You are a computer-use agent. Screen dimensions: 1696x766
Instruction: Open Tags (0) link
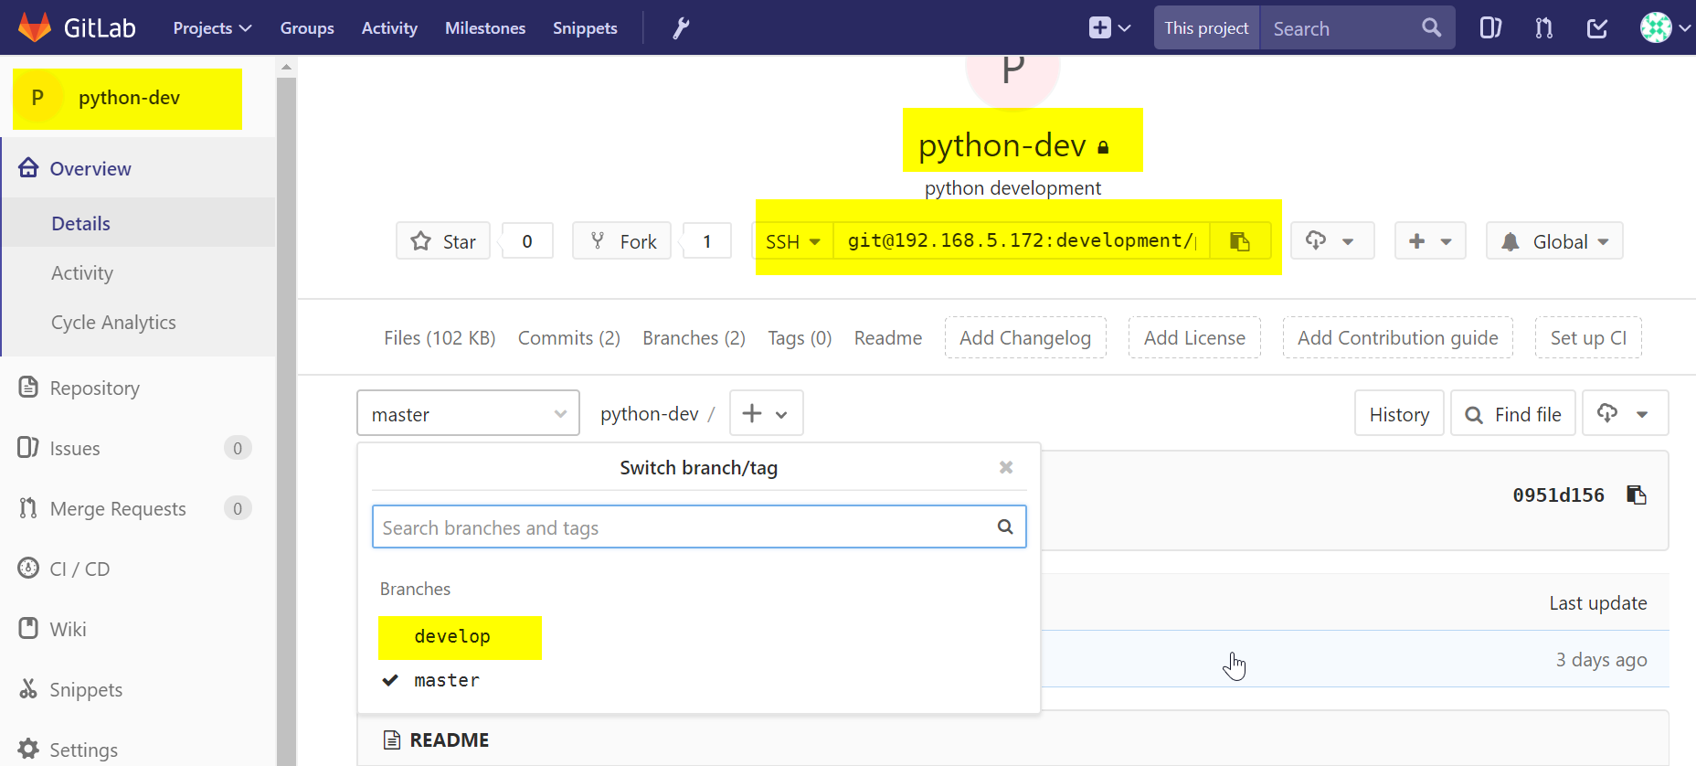click(800, 338)
